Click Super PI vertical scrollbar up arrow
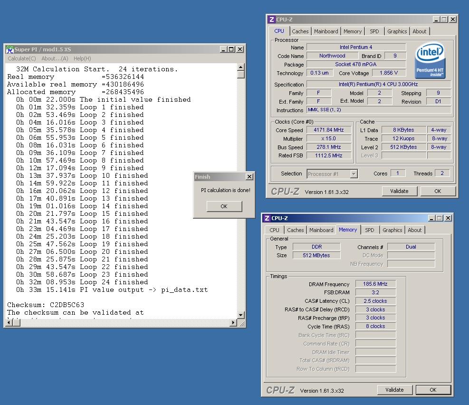 pos(241,67)
